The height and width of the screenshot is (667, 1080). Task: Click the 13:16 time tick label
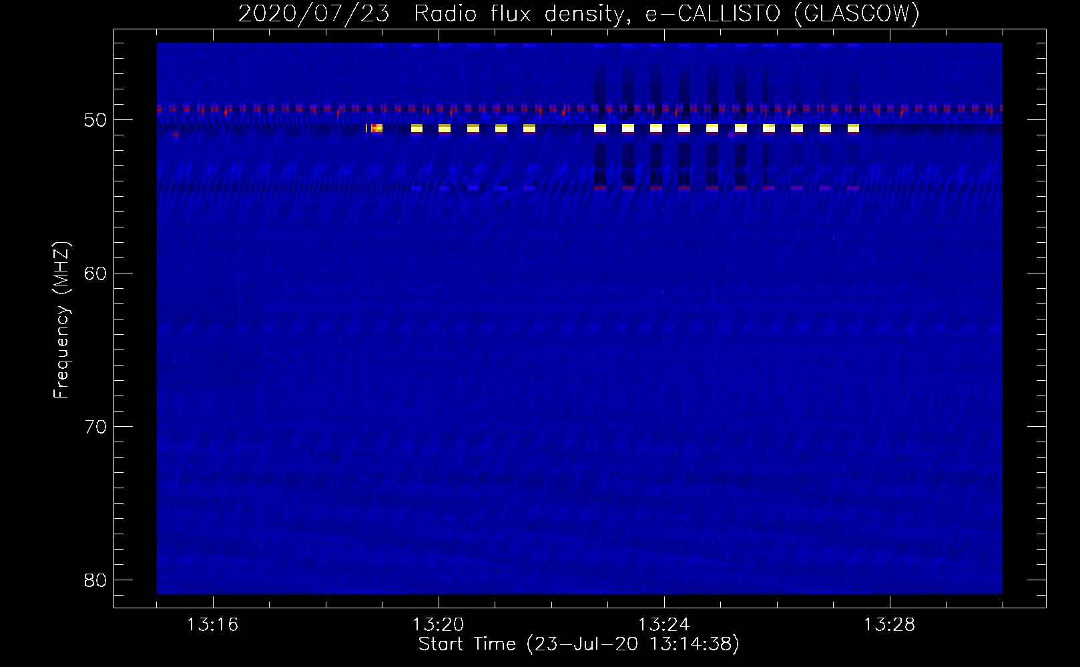tap(213, 625)
